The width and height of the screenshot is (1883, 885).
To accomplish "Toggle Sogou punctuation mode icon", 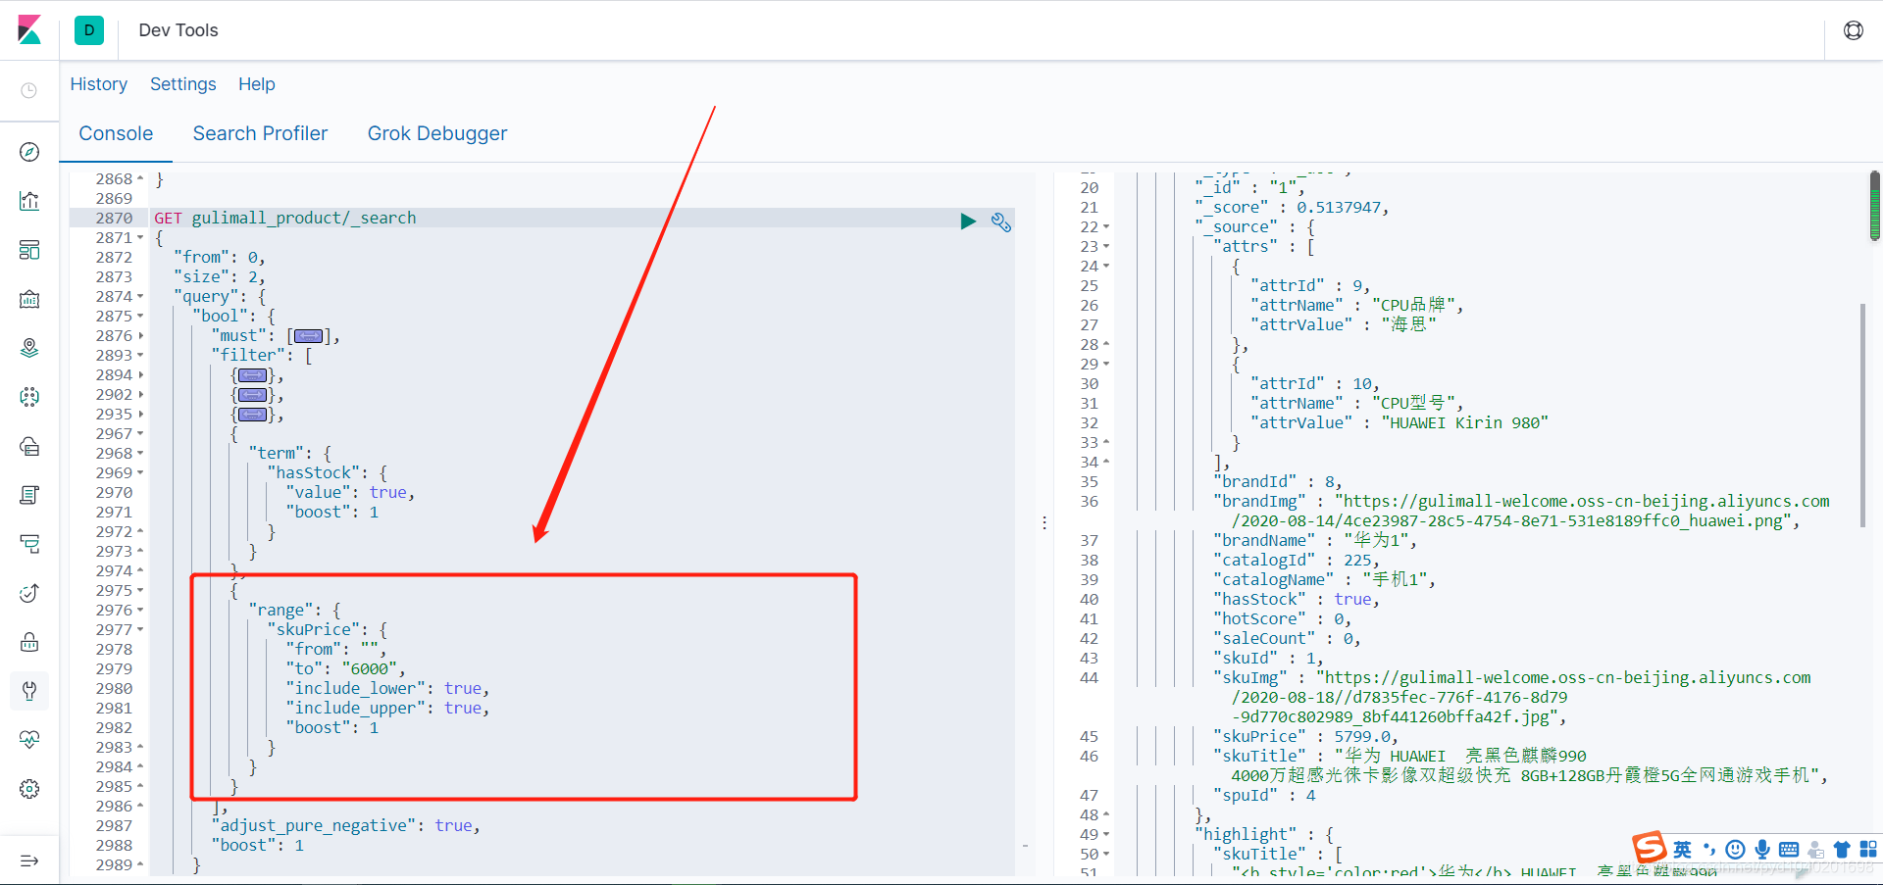I will pos(1709,850).
